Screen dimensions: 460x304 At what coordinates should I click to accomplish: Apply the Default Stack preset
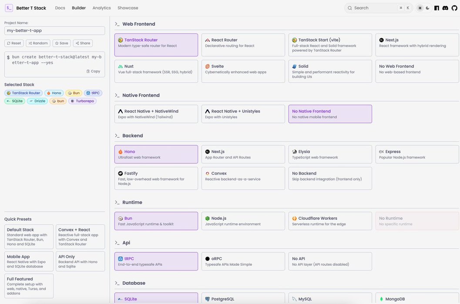[29, 237]
